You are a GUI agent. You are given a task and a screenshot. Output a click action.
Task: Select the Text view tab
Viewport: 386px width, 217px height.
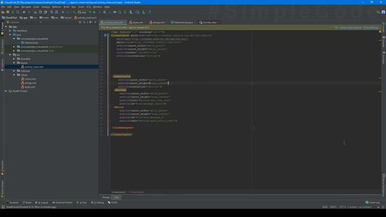(116, 197)
